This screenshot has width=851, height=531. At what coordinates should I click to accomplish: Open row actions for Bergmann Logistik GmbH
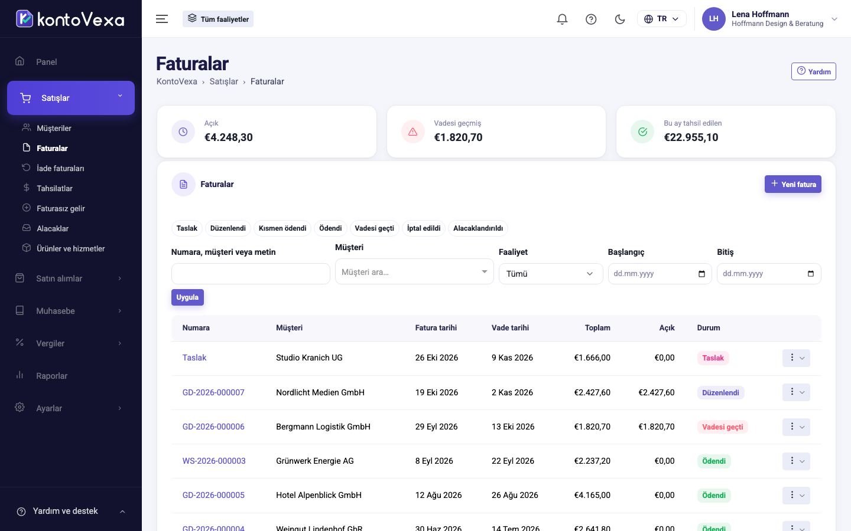796,427
